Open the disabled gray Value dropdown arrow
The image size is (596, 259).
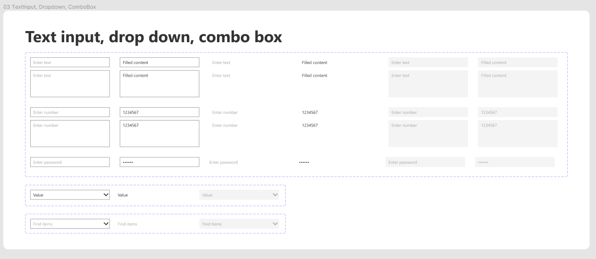(x=275, y=195)
